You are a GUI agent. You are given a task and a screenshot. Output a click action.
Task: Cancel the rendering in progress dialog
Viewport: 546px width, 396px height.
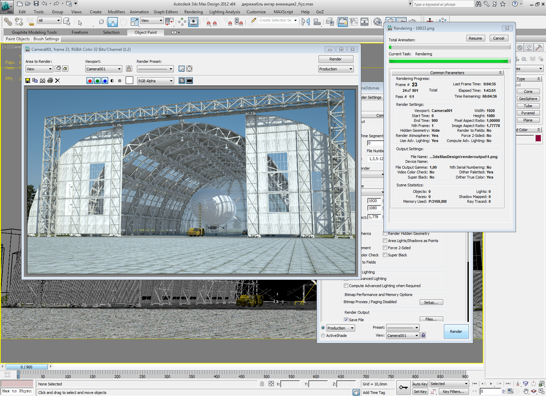coord(499,38)
